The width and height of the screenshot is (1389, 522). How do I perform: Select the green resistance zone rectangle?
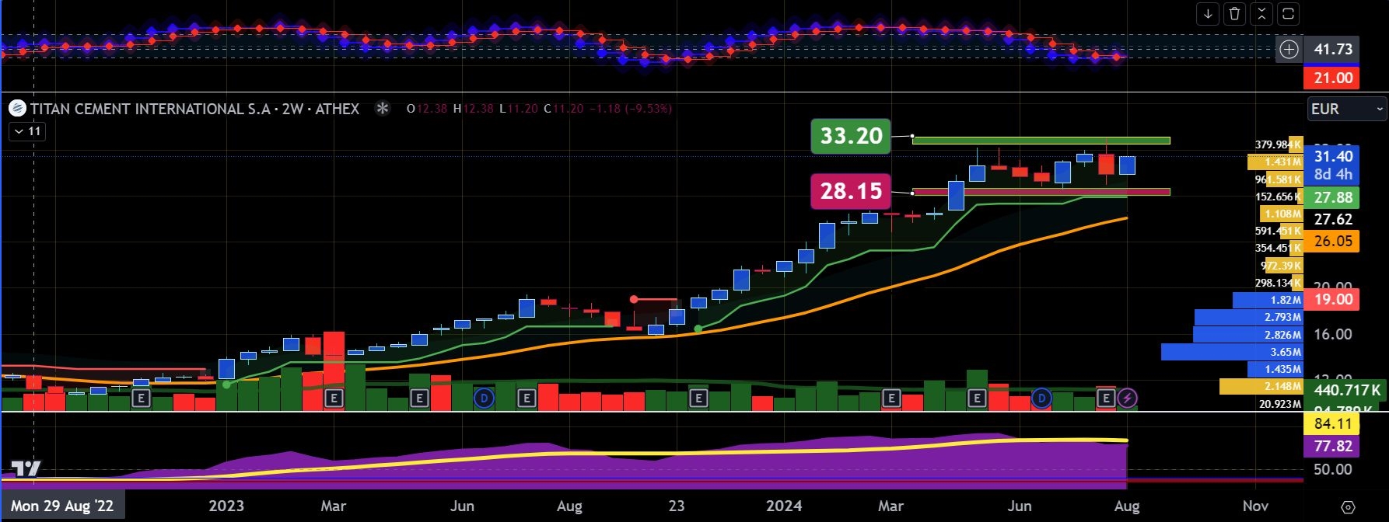click(x=1041, y=141)
